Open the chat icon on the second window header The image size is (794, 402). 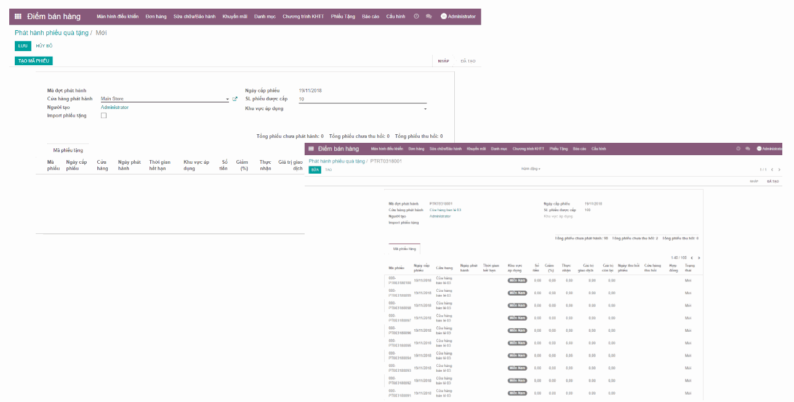[746, 148]
